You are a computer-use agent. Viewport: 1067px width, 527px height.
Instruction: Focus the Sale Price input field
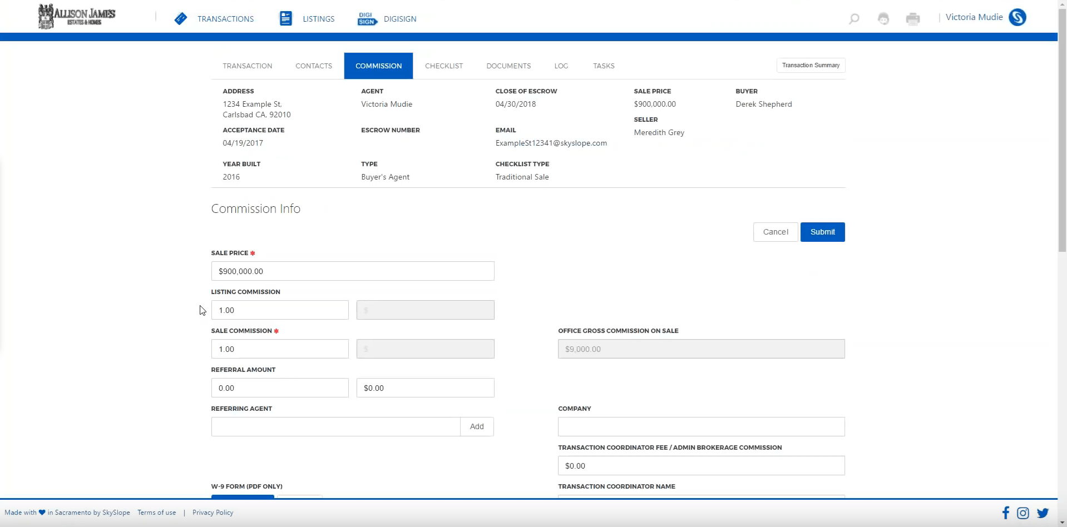[352, 271]
